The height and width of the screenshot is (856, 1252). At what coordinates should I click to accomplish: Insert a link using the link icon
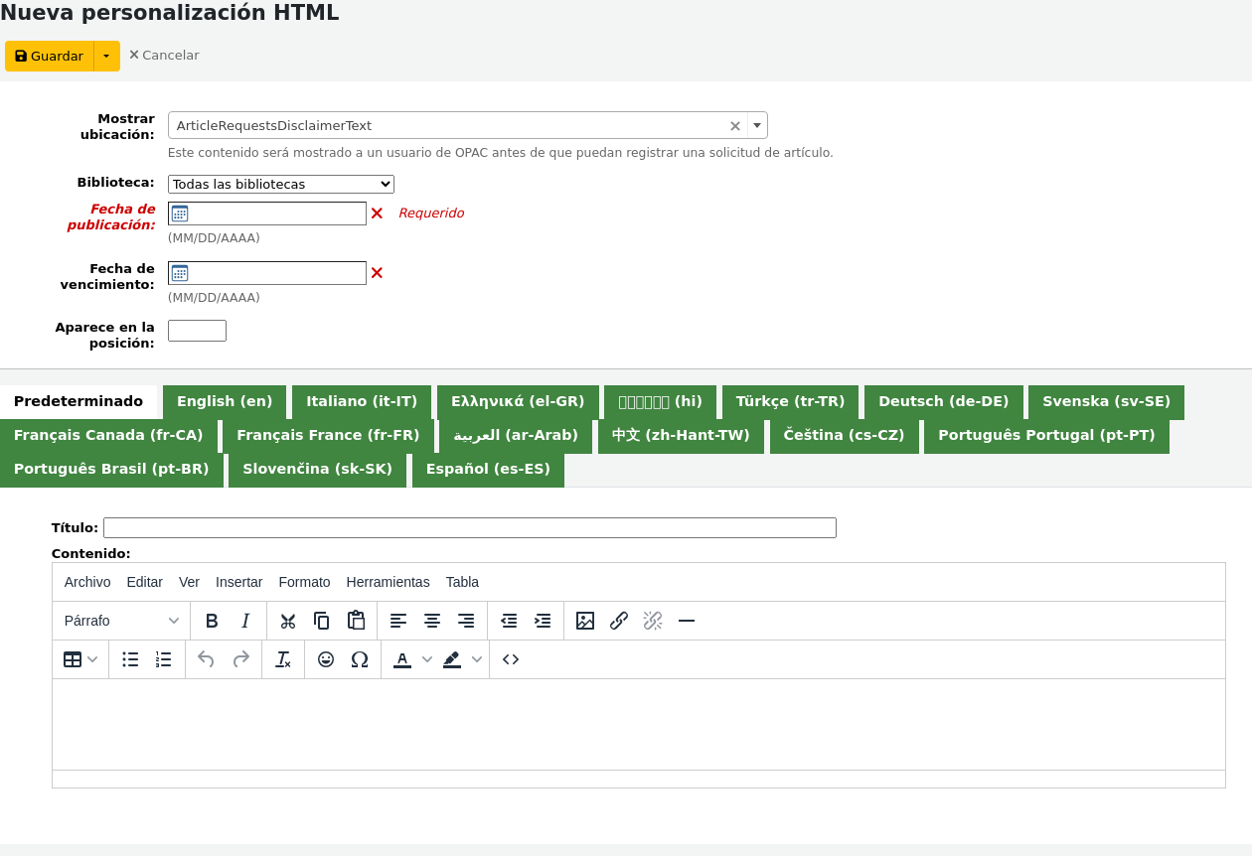(618, 621)
